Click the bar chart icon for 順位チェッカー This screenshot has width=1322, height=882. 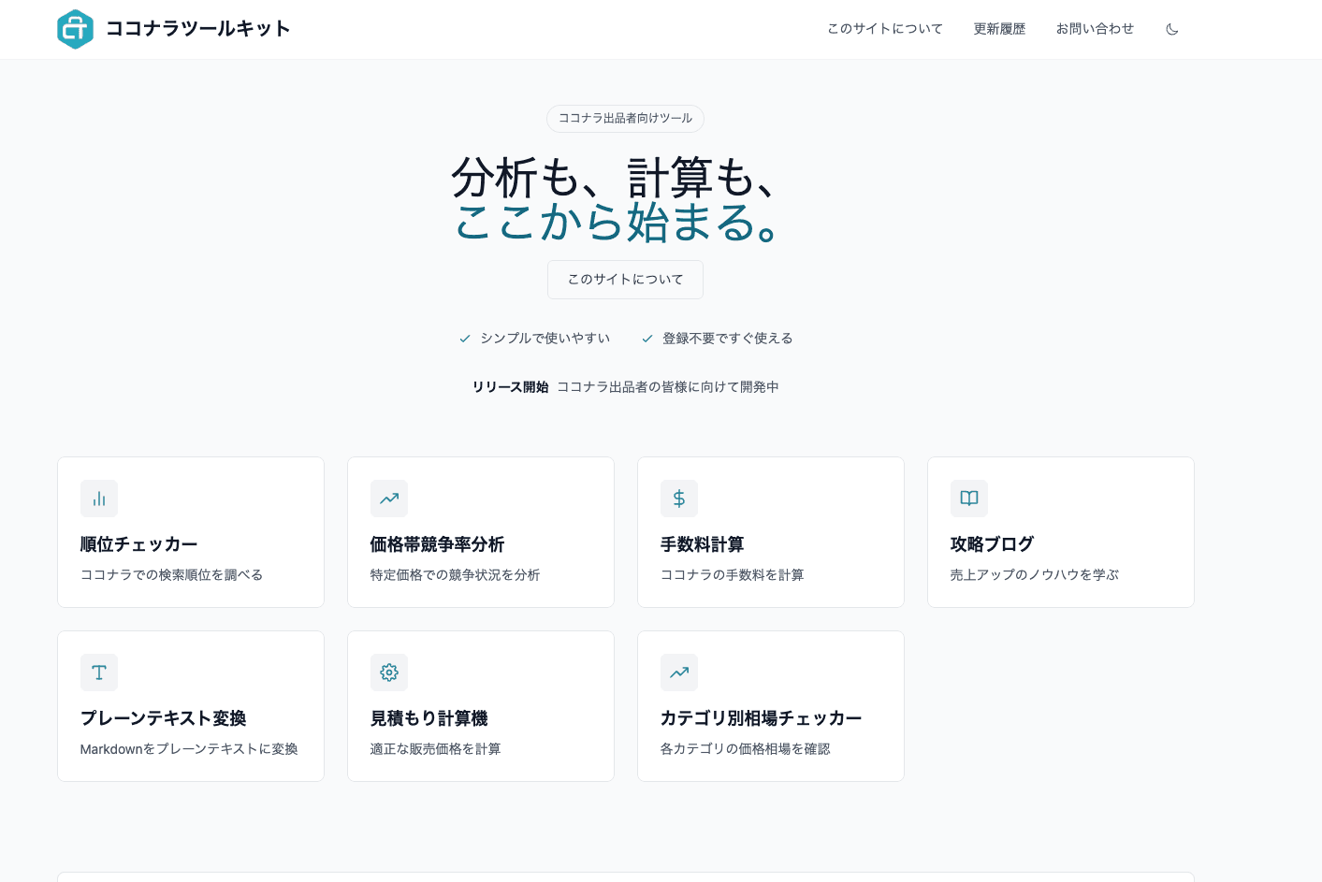99,499
